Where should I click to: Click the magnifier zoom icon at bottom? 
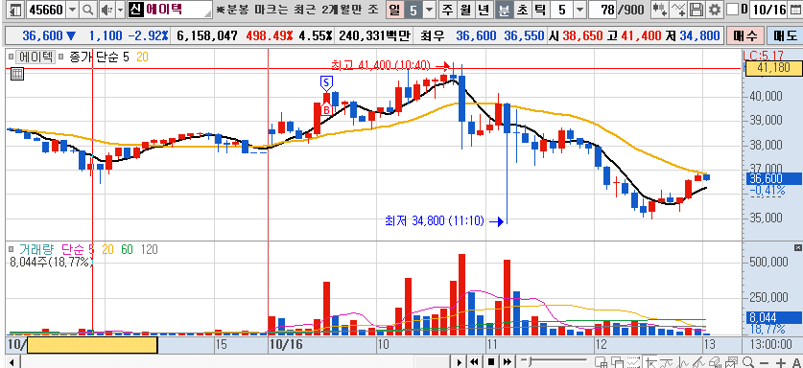[x=748, y=362]
